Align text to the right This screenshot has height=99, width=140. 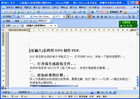(x=98, y=17)
